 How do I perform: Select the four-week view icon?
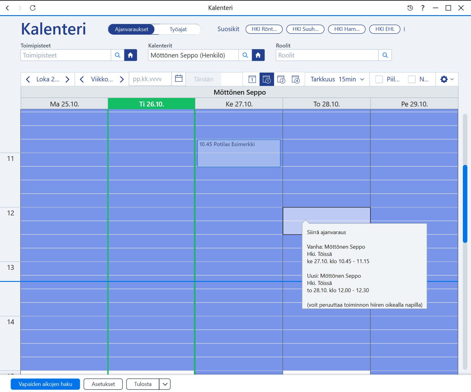pyautogui.click(x=296, y=79)
